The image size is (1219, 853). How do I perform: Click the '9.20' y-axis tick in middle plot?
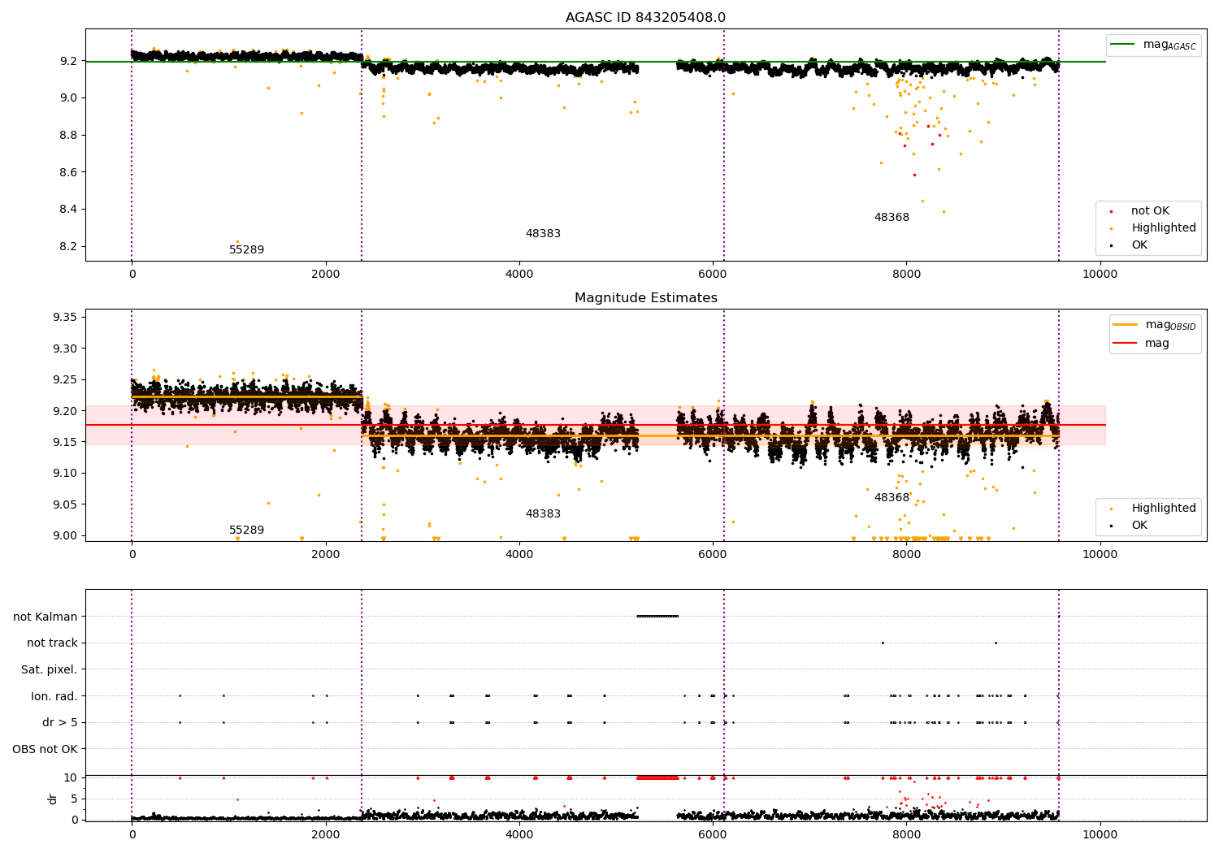65,411
